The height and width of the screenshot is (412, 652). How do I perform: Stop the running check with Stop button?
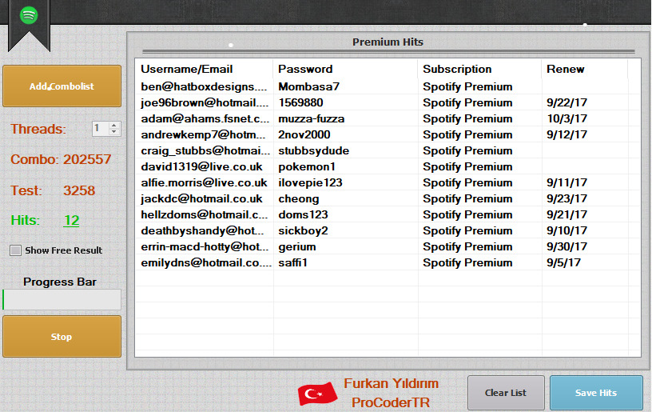(62, 336)
